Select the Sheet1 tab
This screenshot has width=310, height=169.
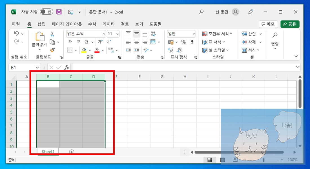[x=48, y=152]
